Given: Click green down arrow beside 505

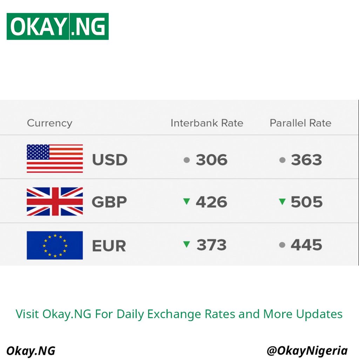Looking at the screenshot, I should click(x=282, y=202).
